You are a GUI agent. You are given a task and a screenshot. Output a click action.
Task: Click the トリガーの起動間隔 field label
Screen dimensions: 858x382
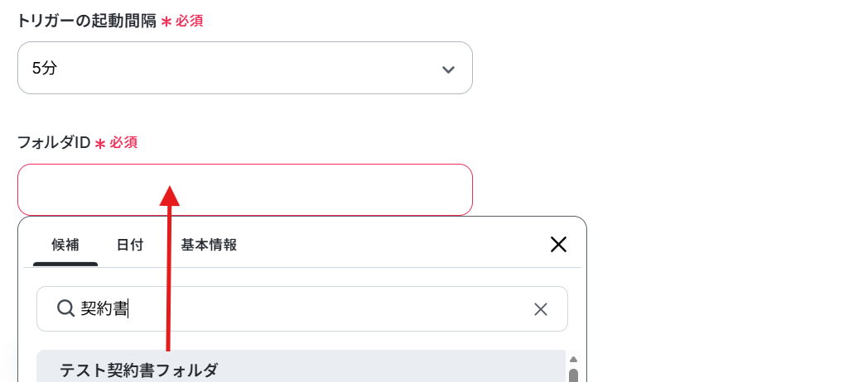pyautogui.click(x=87, y=21)
